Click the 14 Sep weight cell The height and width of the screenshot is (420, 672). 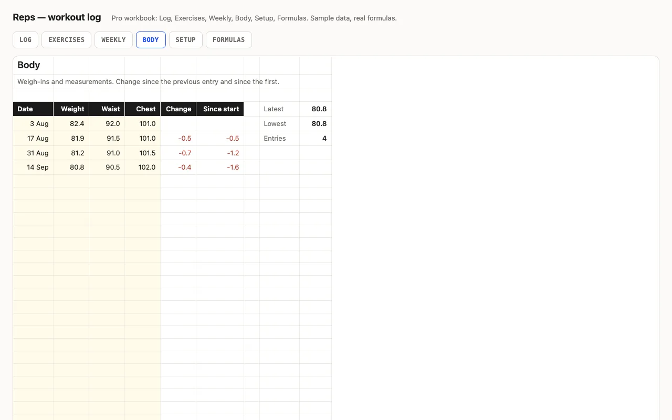(71, 167)
